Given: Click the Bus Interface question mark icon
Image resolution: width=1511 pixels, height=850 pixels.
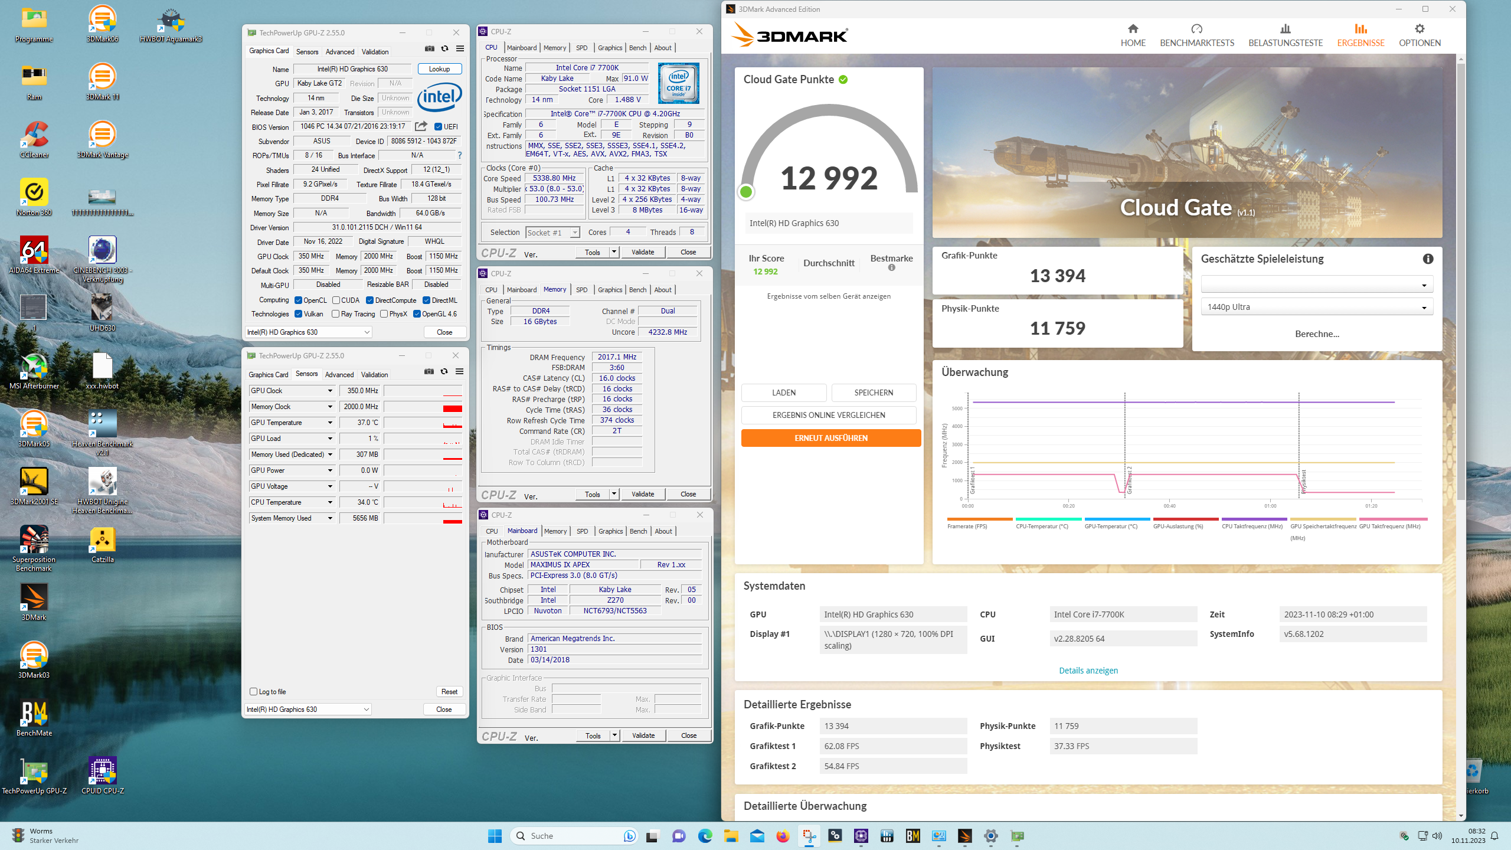Looking at the screenshot, I should (x=460, y=155).
